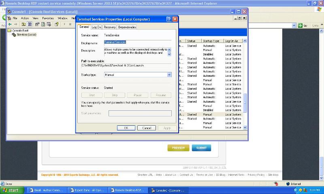Viewport: 324px width, 194px height.
Task: Open the About Us footer link
Action: coord(171,175)
